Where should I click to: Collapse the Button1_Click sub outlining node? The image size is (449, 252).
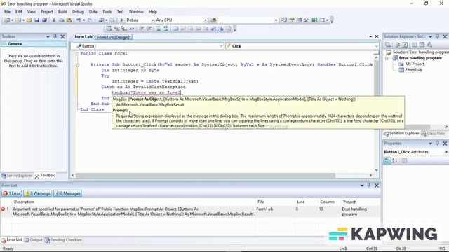pos(77,65)
